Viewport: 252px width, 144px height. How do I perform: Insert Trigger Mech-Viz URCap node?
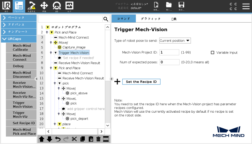pos(21,115)
